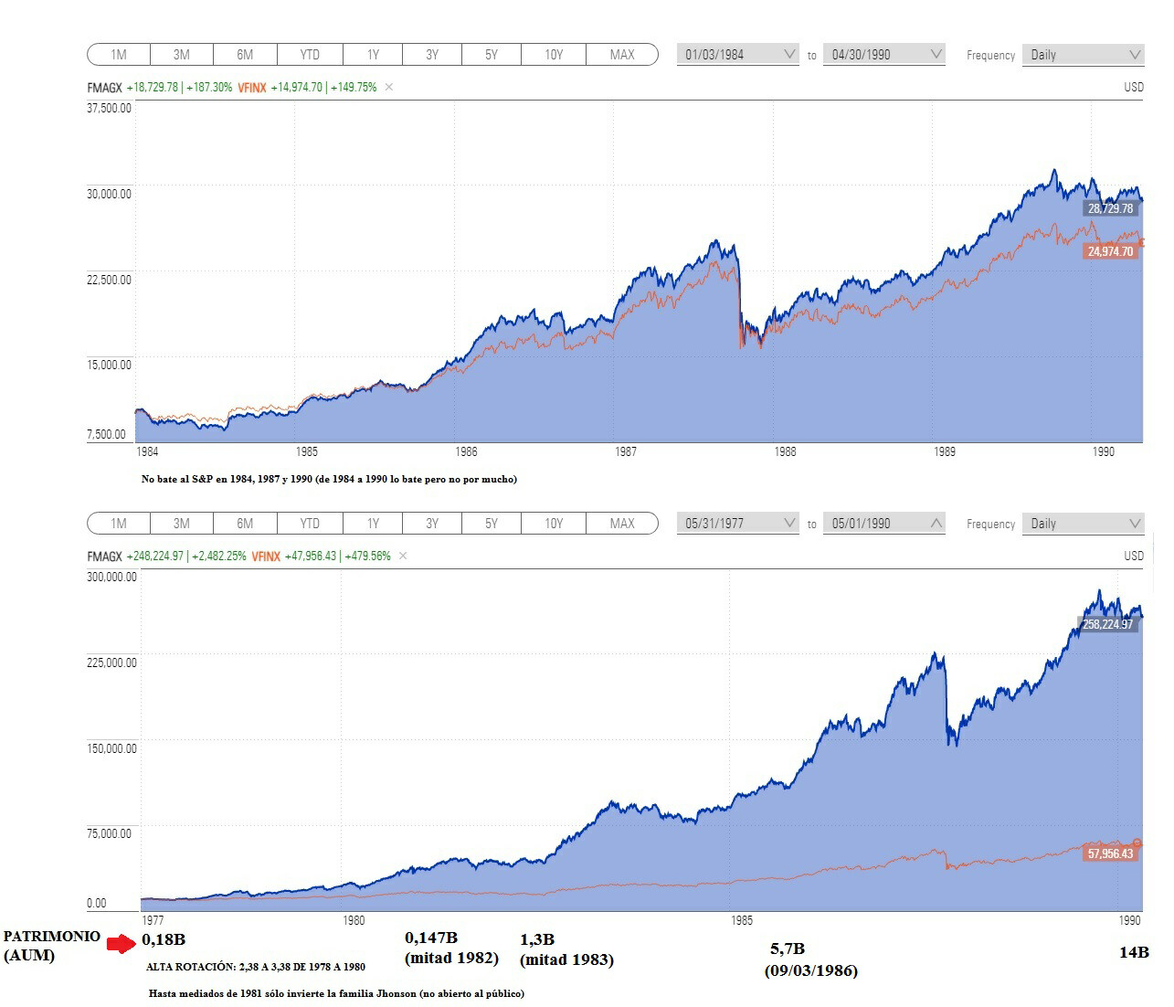Switch bottom chart to 10Y range

point(554,524)
